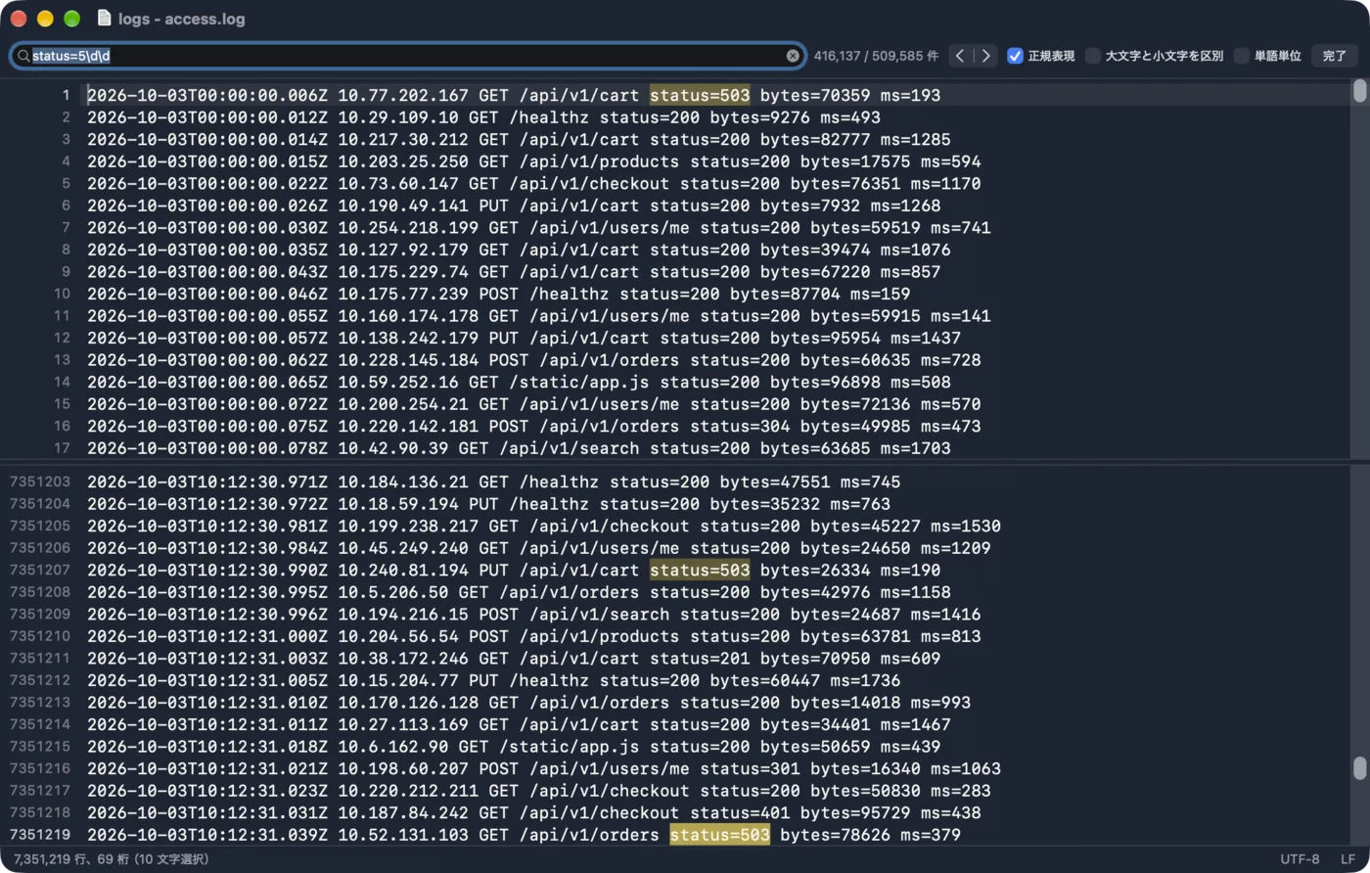Image resolution: width=1370 pixels, height=873 pixels.
Task: Go to previous match with the left chevron
Action: (x=961, y=56)
